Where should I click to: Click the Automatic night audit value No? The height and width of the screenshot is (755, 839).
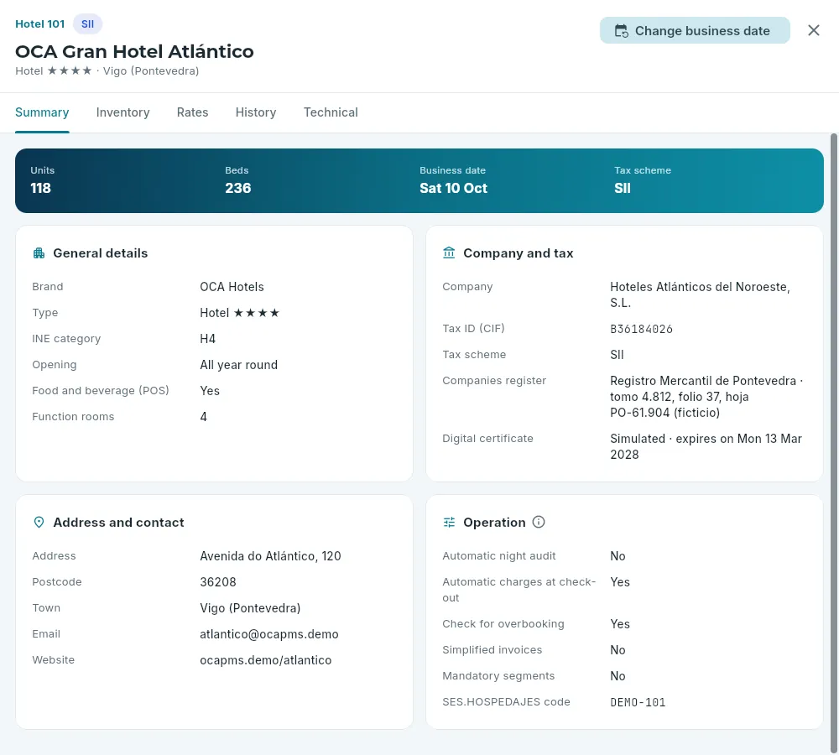[618, 556]
